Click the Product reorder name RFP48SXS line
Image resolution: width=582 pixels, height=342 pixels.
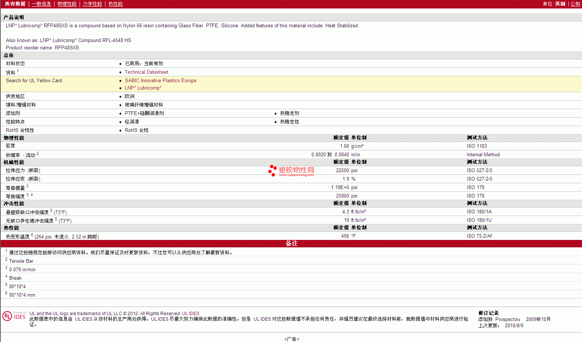42,48
